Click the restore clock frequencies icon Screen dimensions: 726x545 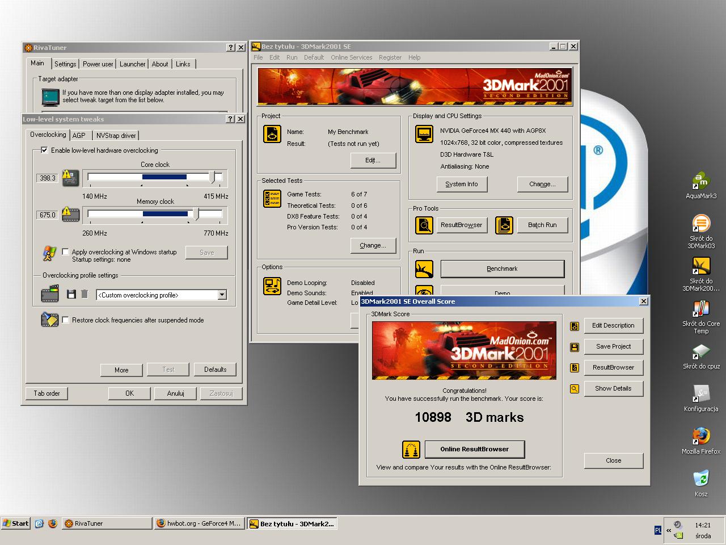coord(50,320)
